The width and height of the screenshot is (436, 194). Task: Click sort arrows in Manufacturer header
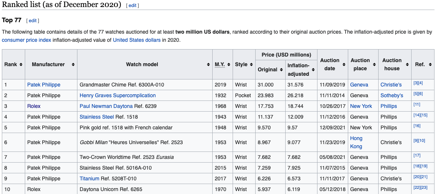click(73, 65)
